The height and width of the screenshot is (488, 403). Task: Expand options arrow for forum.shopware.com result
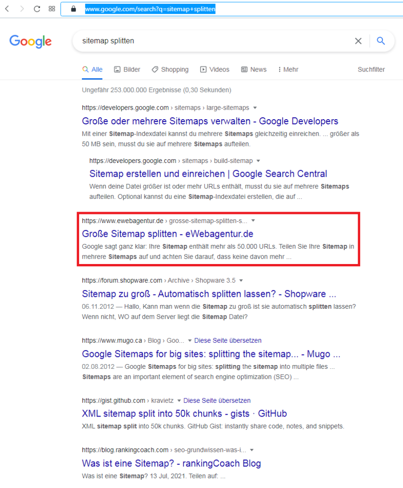pos(241,280)
